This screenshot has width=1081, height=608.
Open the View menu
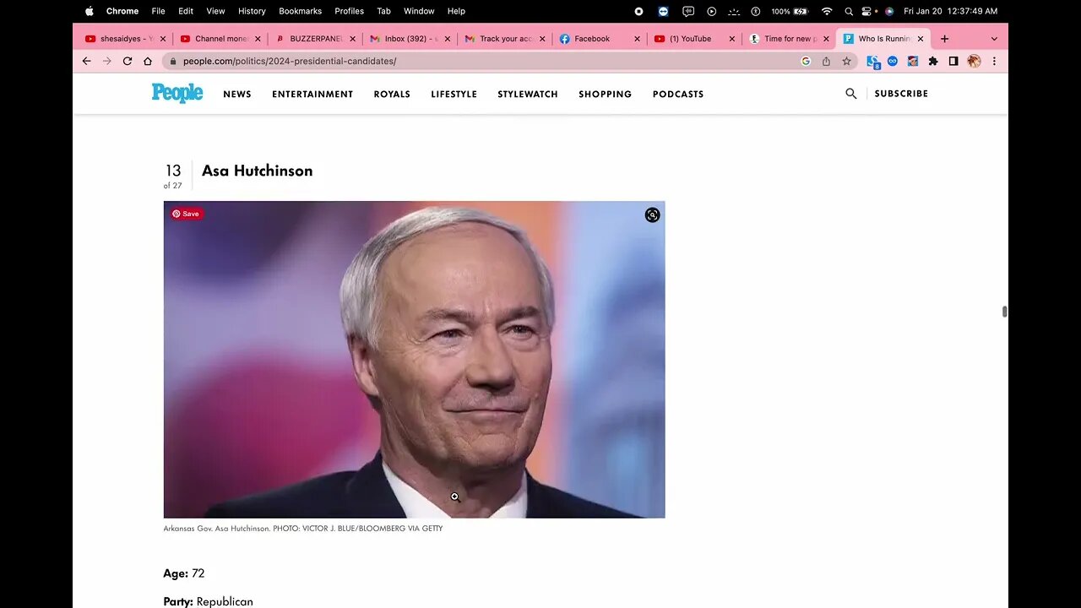tap(215, 11)
